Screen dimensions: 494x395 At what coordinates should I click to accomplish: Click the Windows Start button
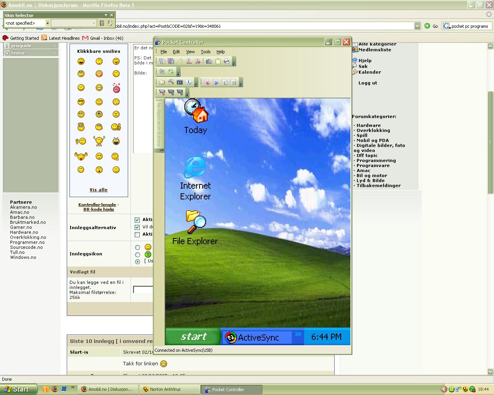[x=19, y=389]
